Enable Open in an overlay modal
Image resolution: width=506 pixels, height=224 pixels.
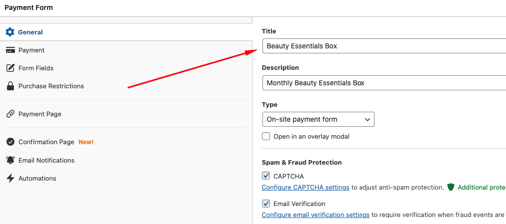(266, 136)
